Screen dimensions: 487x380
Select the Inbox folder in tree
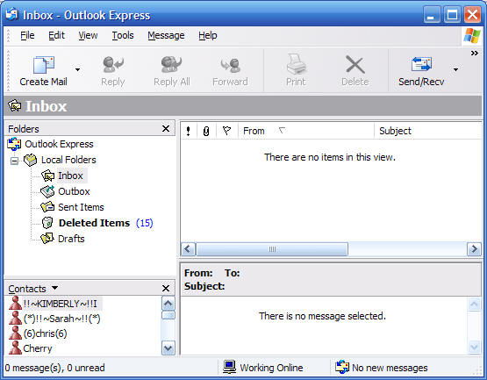(70, 176)
